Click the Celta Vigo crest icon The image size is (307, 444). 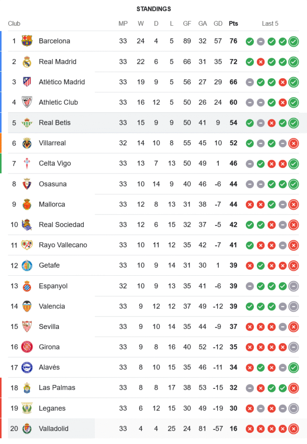[27, 163]
